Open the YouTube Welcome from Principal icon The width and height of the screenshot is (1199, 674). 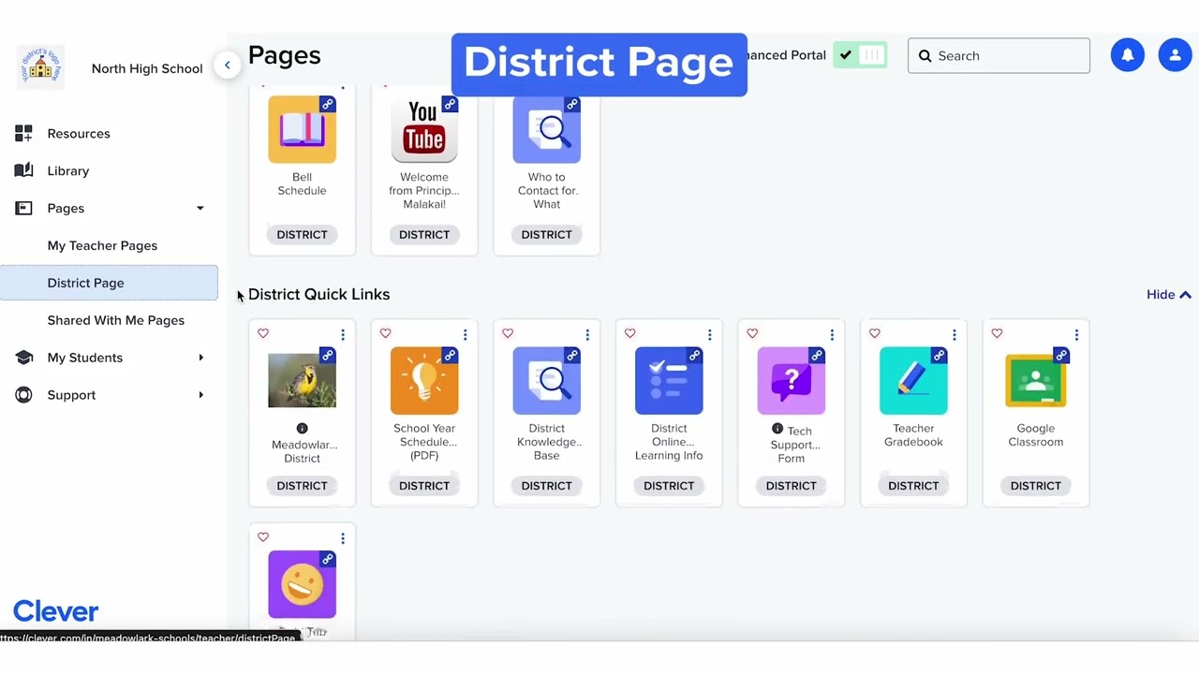point(424,129)
